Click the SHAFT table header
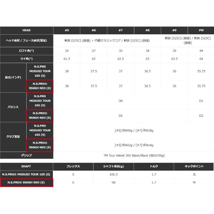This screenshot has height=214, width=214. (26, 166)
